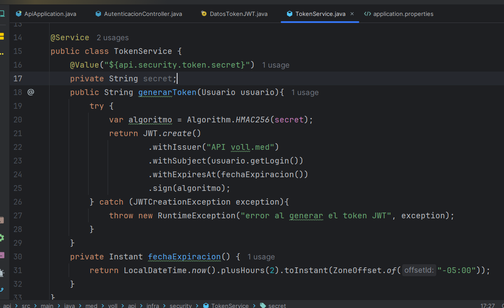Click the TokenService class icon in breadcrumbs

click(x=206, y=305)
